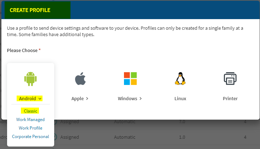Pick the Printer icon
This screenshot has width=260, height=149.
(230, 79)
